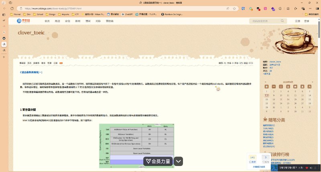This screenshot has height=172, width=321.
Task: Reload the current page
Action: (12, 8)
